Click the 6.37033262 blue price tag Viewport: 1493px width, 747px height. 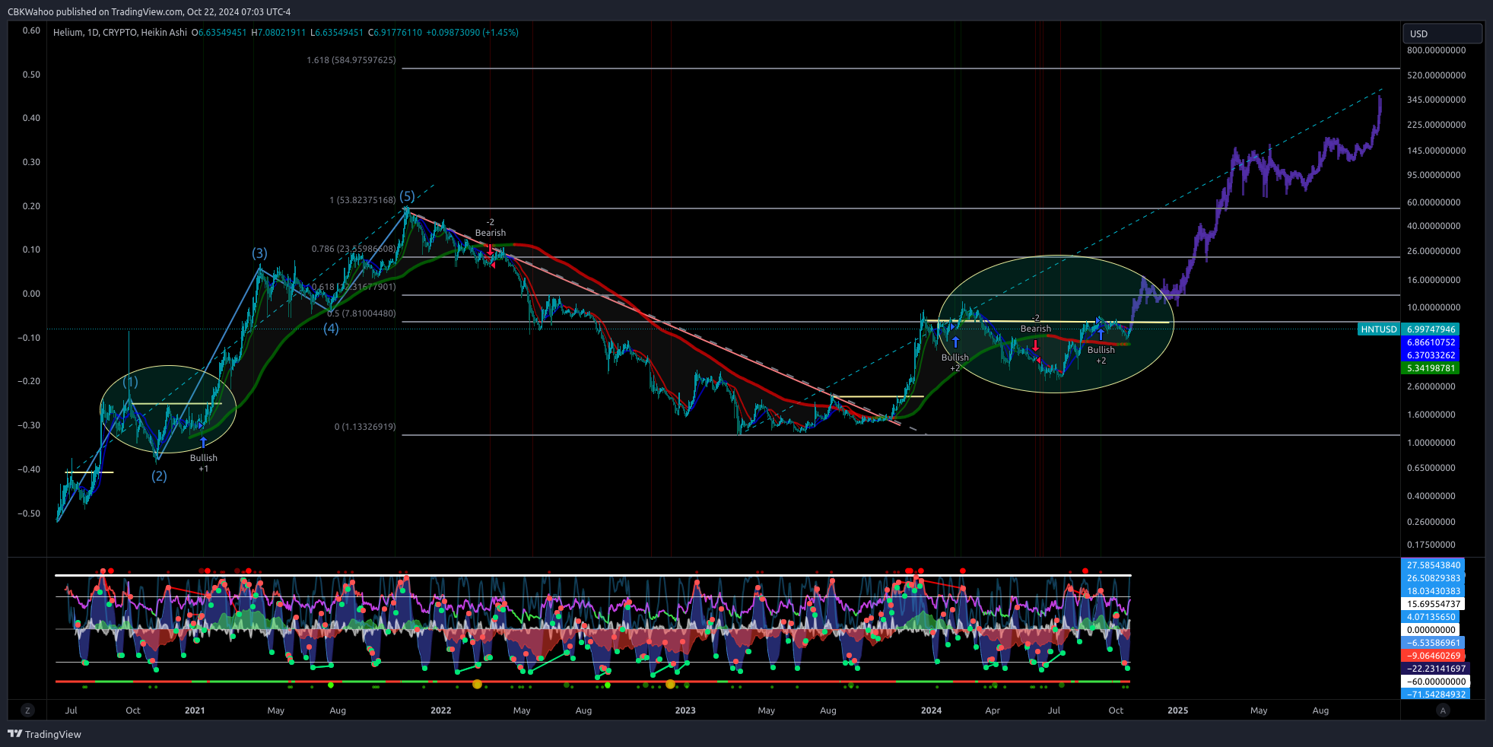click(1431, 355)
